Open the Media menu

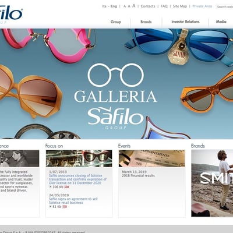[221, 22]
